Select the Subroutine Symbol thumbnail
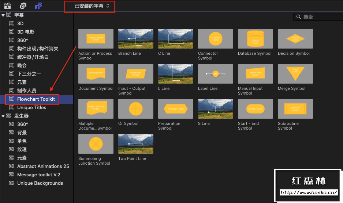 pos(295,109)
